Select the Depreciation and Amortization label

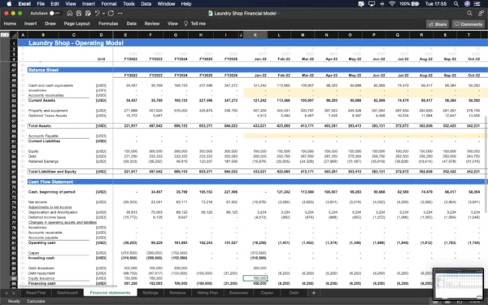(53, 212)
